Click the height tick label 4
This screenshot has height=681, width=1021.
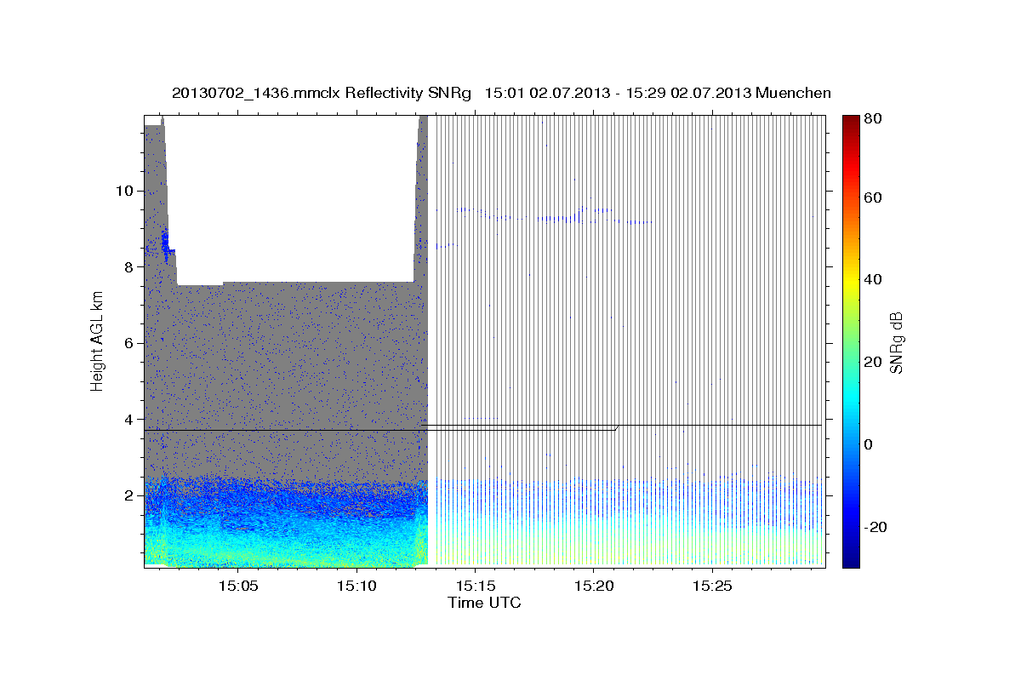pyautogui.click(x=129, y=419)
